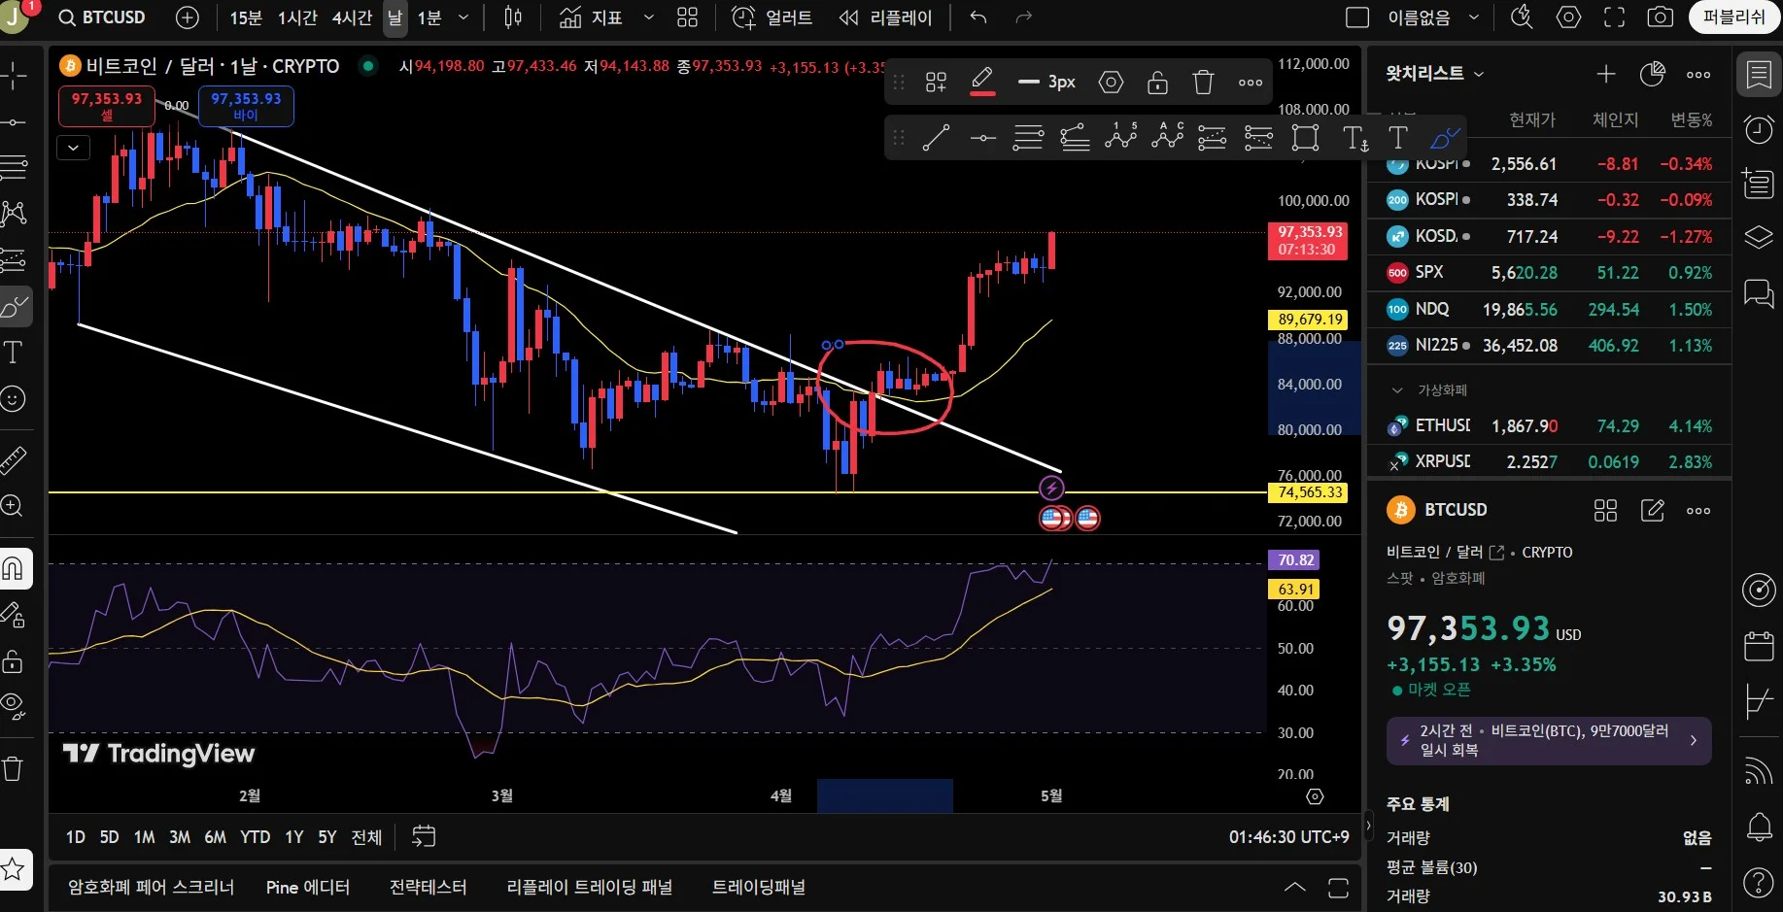Enter fullscreen mode

coord(1614,17)
